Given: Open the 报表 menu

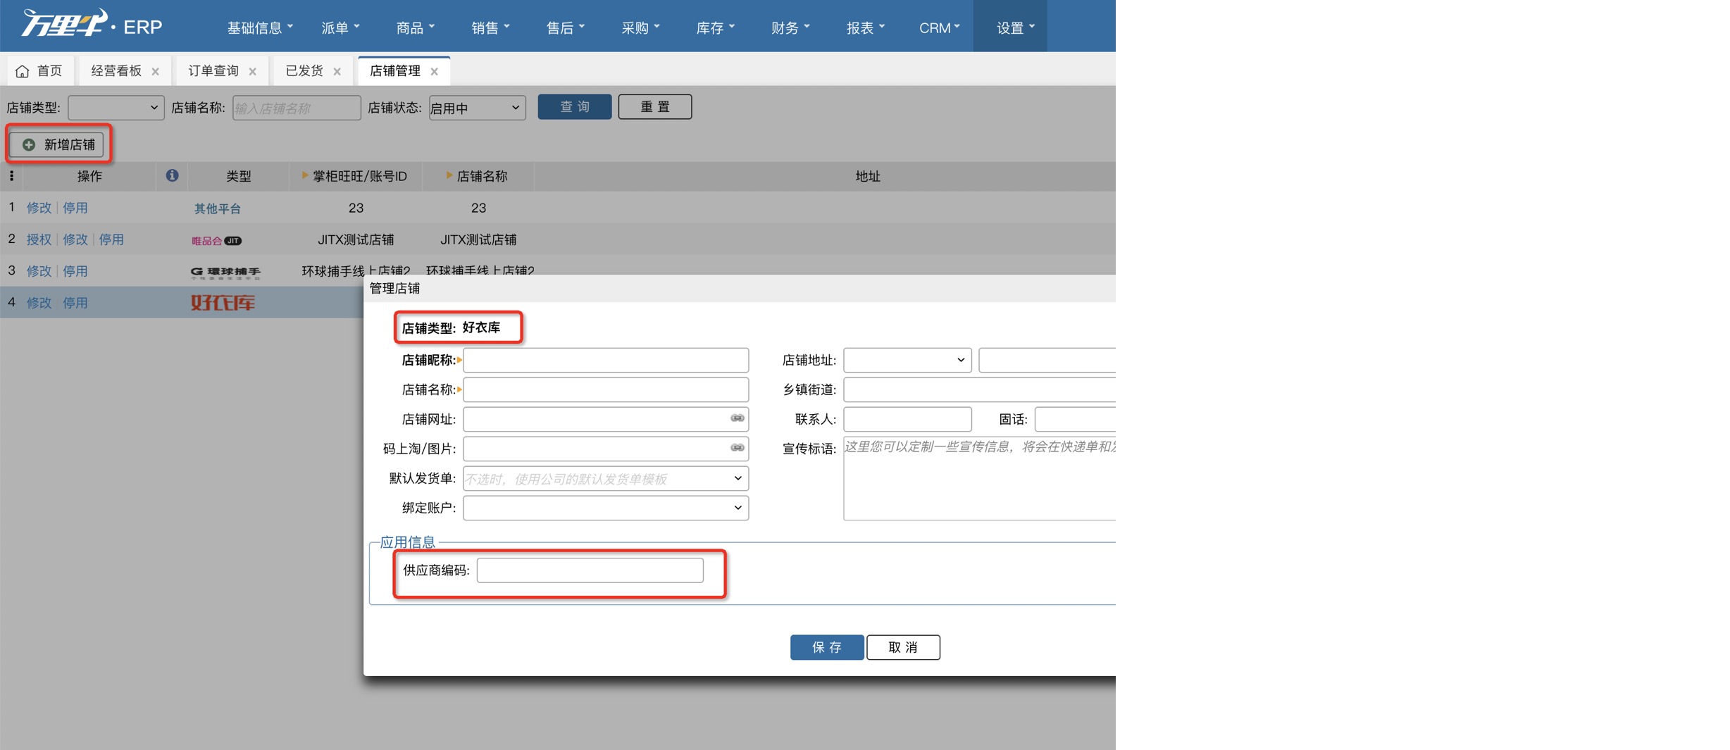Looking at the screenshot, I should point(866,27).
